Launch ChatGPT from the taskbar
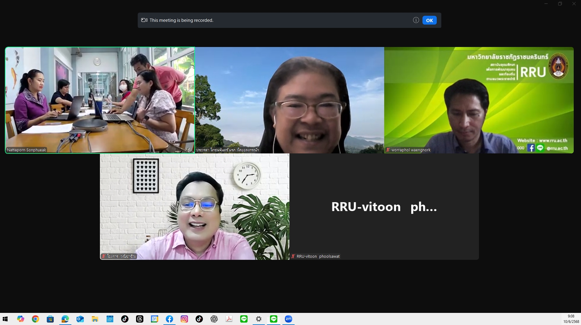Viewport: 581px width, 325px height. tap(214, 319)
